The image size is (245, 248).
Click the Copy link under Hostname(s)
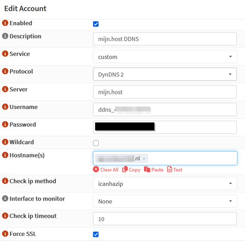131,170
